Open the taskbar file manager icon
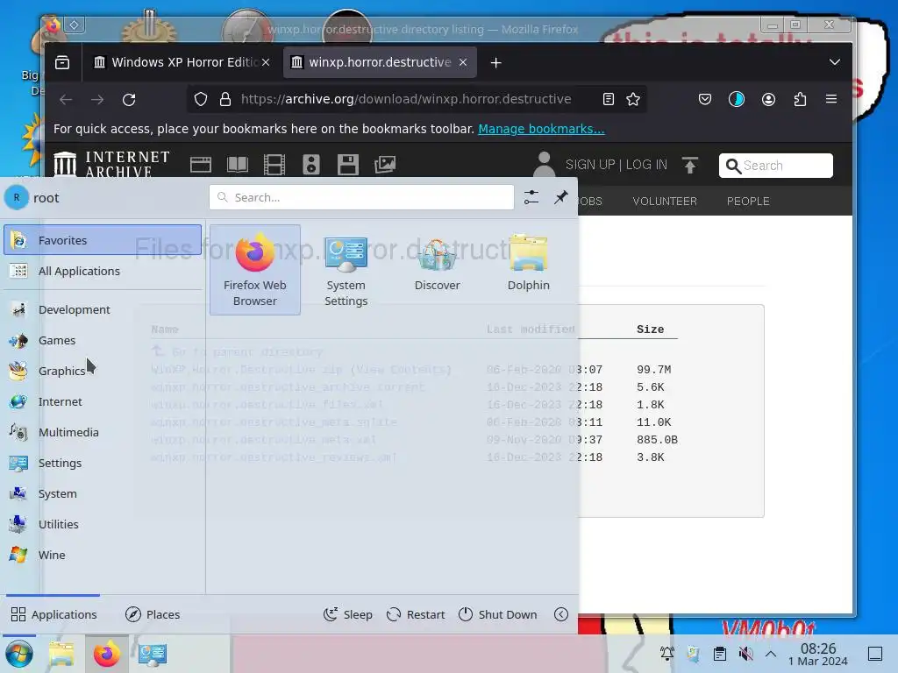The image size is (898, 673). point(62,654)
